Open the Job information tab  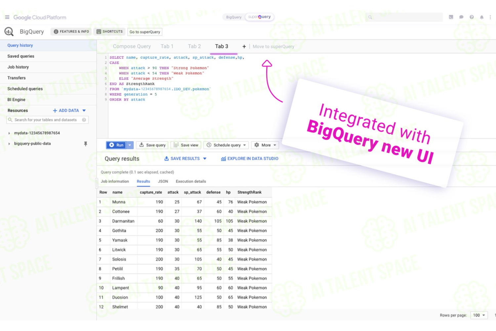click(x=115, y=181)
